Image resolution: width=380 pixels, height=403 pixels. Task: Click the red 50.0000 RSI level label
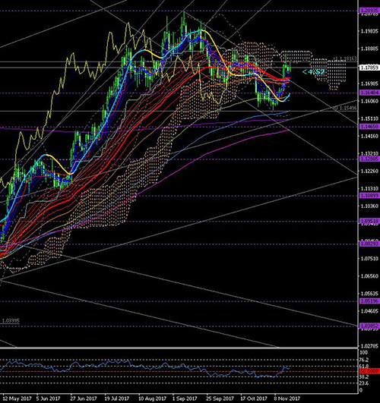369,371
